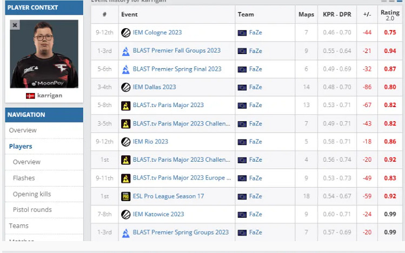The width and height of the screenshot is (405, 253).
Task: Open ESL Pro League Season 17 link
Action: tap(168, 196)
